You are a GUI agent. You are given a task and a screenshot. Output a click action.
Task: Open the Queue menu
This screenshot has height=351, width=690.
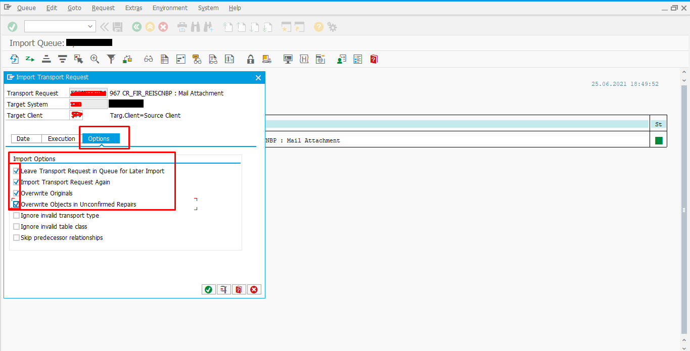tap(26, 8)
